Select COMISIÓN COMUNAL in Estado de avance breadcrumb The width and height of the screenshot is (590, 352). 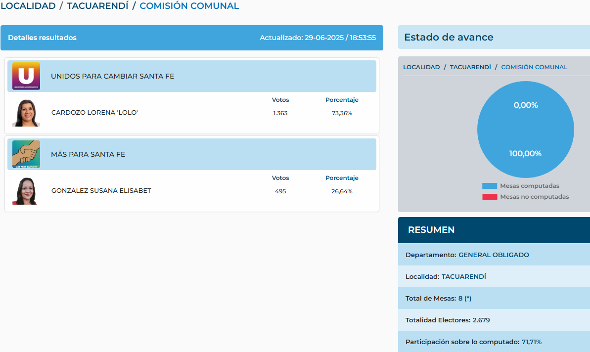coord(534,67)
